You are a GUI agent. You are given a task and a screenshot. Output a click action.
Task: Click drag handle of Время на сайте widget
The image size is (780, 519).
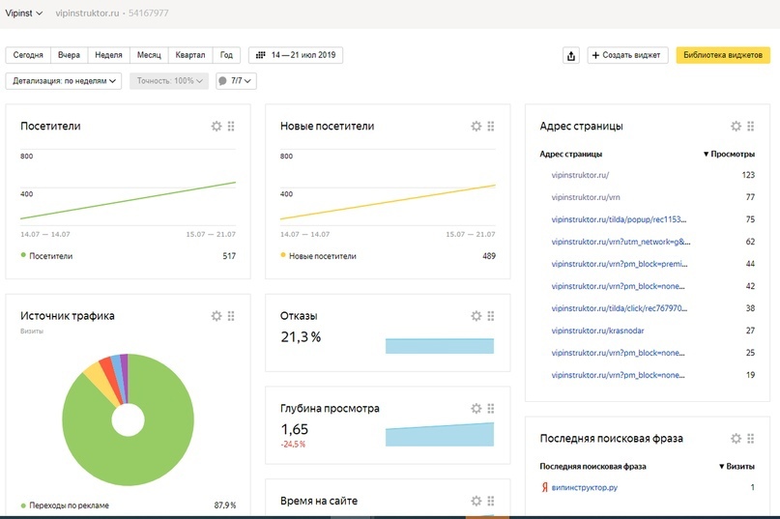click(490, 501)
